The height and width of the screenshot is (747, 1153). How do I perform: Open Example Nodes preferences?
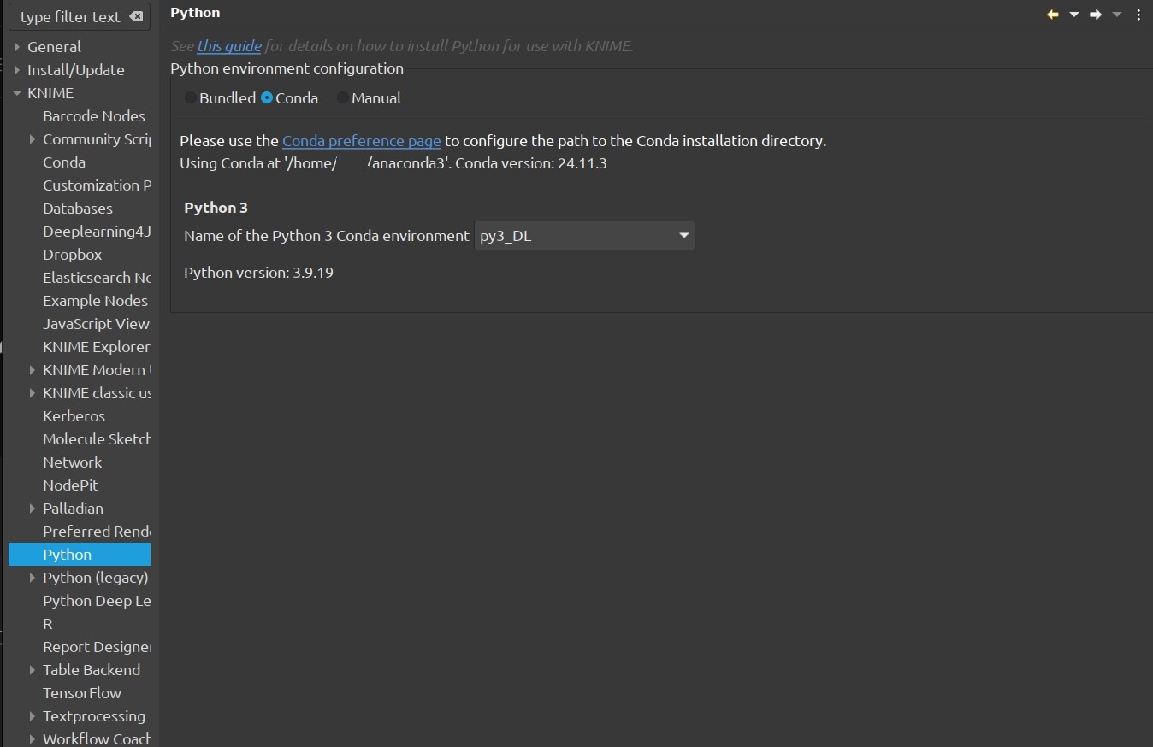tap(95, 301)
